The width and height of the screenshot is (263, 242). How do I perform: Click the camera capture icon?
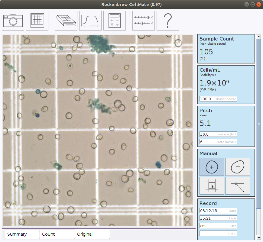[x=13, y=21]
